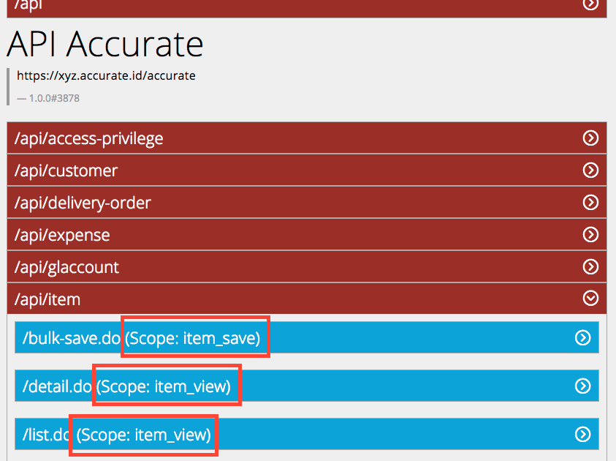Expand the /api/delivery-order arrow icon
Screen dimensions: 616x461
coord(590,203)
